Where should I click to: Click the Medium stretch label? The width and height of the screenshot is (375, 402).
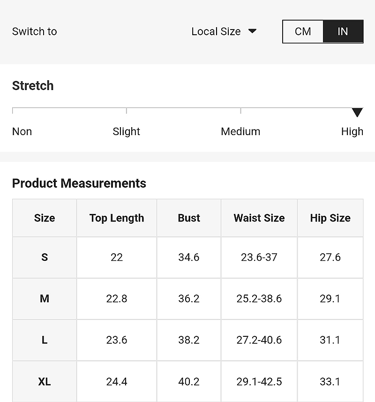coord(240,131)
